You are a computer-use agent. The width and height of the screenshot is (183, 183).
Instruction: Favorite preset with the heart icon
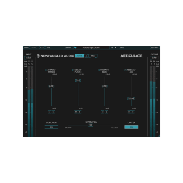pyautogui.click(x=75, y=48)
